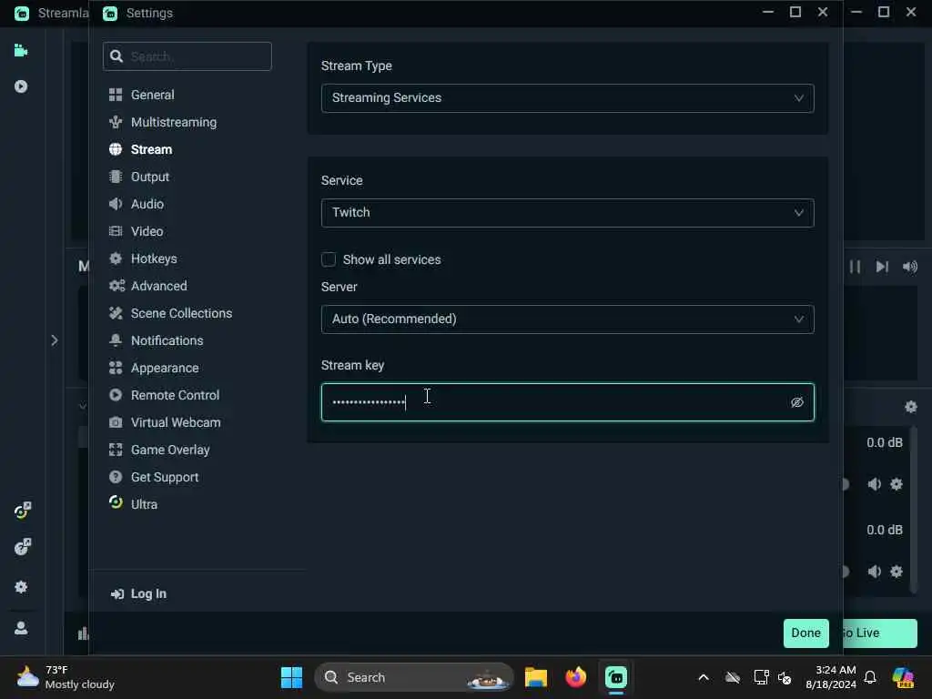Open the notification bell in system tray
The image size is (932, 699).
[870, 678]
